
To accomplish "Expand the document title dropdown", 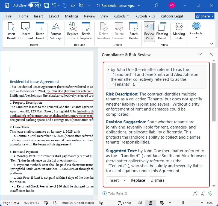I will [139, 5].
